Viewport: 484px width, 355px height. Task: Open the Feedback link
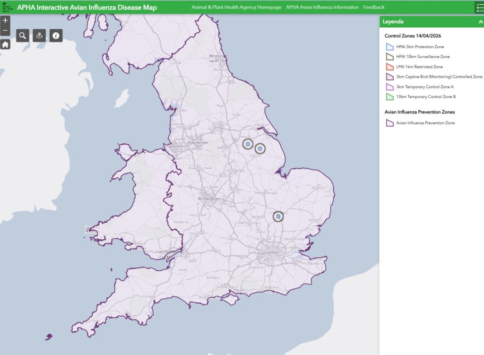[x=373, y=7]
